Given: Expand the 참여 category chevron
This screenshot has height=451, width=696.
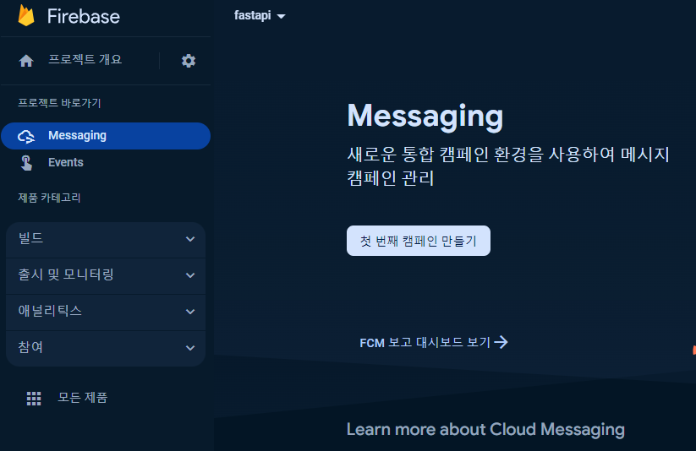Looking at the screenshot, I should [190, 348].
